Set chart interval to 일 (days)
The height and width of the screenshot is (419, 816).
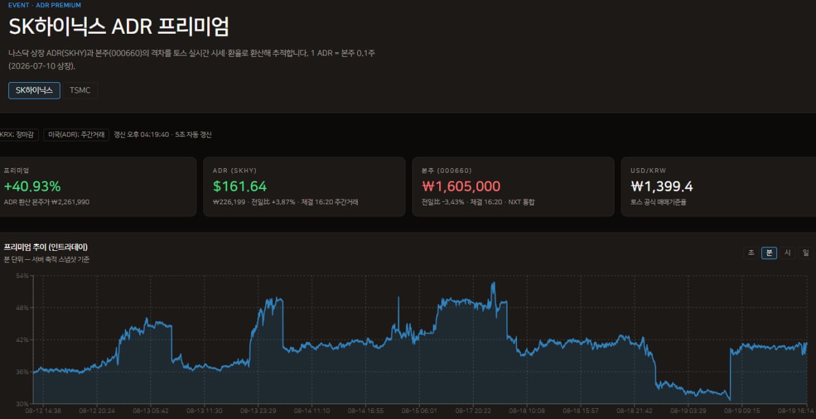tap(805, 253)
